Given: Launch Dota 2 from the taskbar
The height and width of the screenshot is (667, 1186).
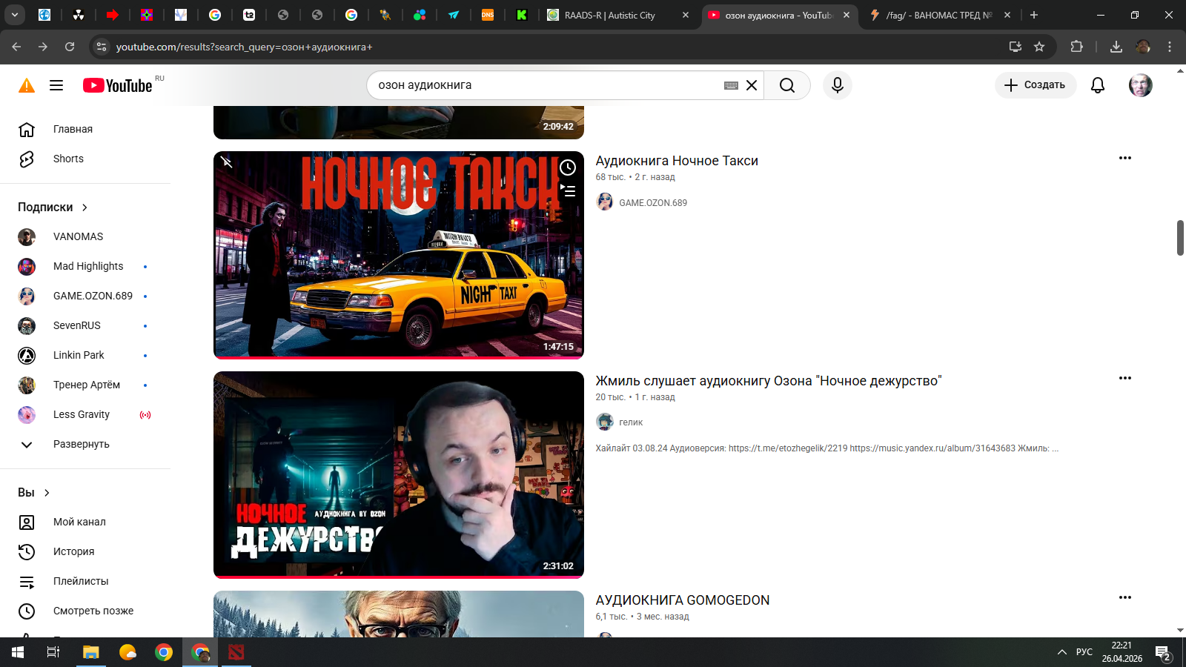Looking at the screenshot, I should coord(236,652).
